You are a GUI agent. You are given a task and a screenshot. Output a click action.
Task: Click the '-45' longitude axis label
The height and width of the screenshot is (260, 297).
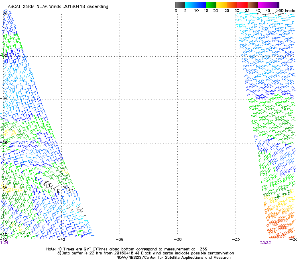[4, 240]
